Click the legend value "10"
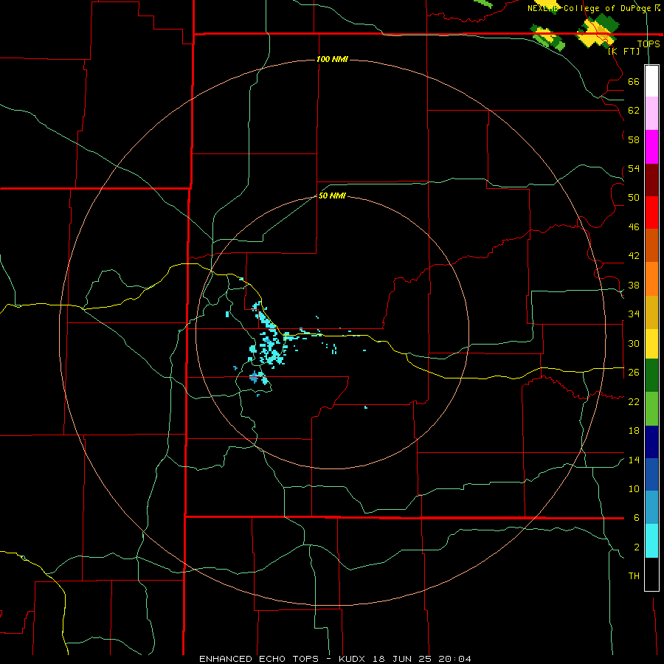 tap(634, 488)
